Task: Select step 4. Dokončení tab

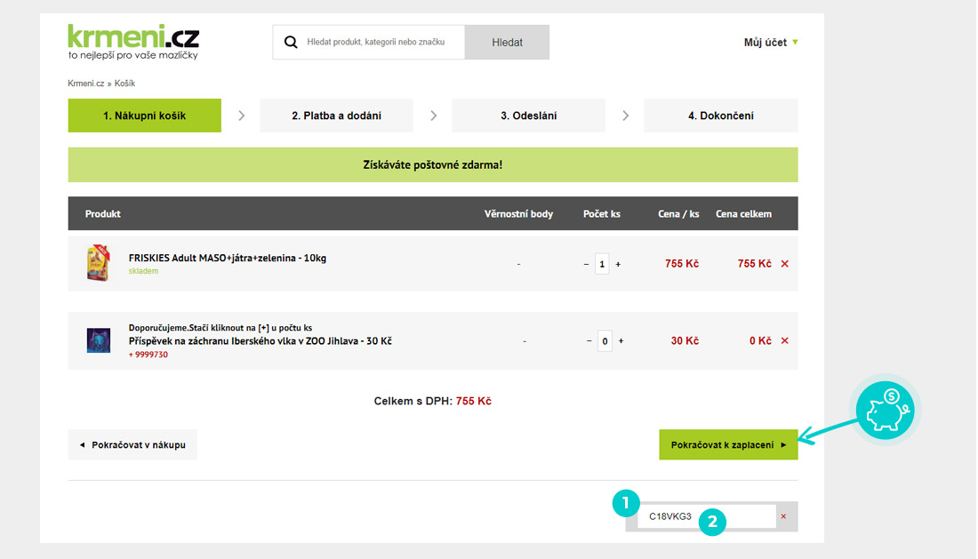Action: [x=720, y=116]
